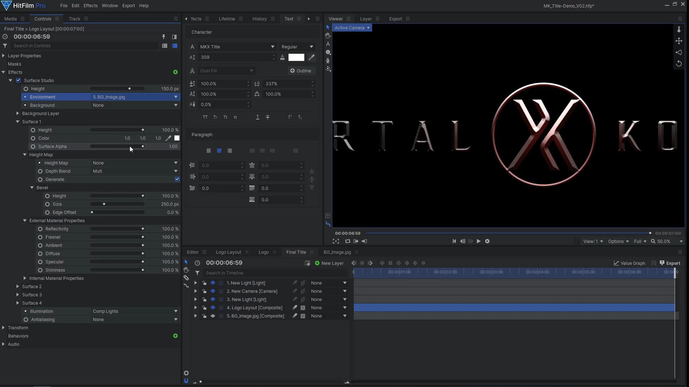The image size is (689, 387).
Task: Click the New Layer button in timeline
Action: (x=329, y=263)
